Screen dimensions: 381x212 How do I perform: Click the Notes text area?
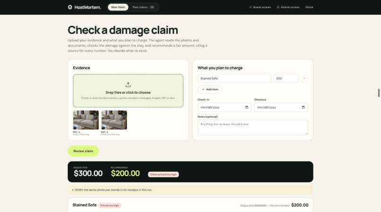[253, 127]
